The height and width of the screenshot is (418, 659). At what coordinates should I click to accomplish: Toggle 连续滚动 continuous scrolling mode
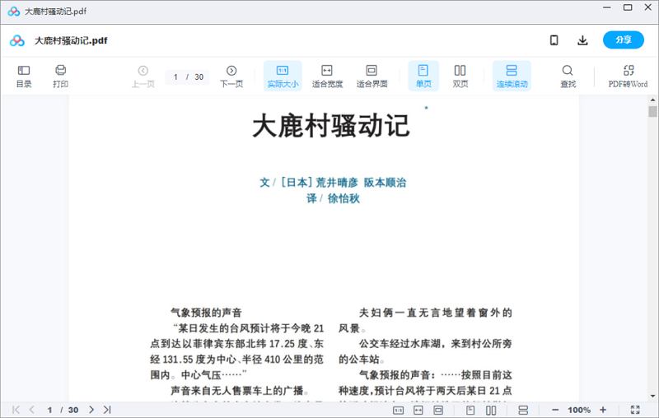pyautogui.click(x=512, y=76)
